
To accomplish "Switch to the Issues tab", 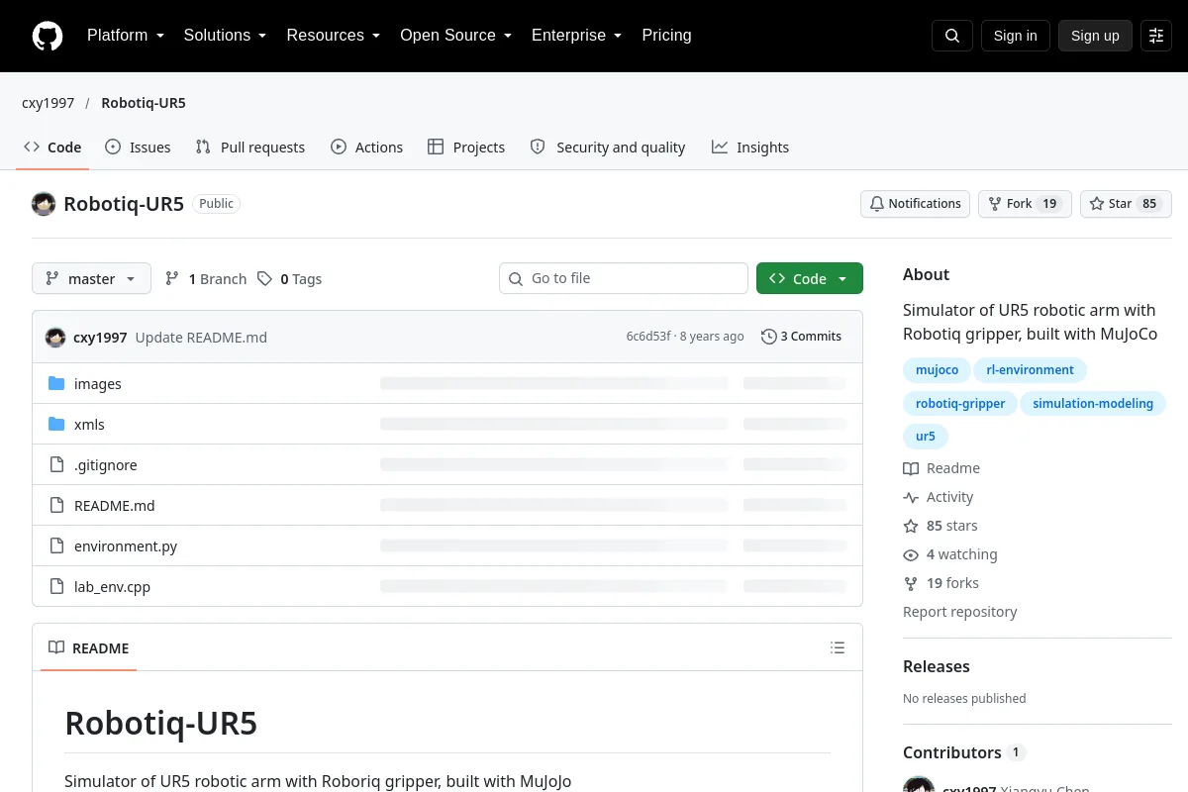I will pyautogui.click(x=138, y=147).
